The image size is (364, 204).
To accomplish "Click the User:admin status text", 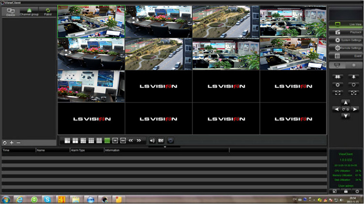I will (x=346, y=186).
